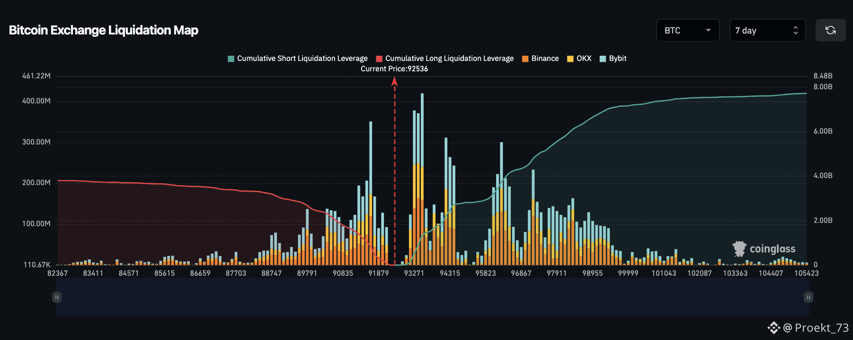Click the 103363 price axis label
853x340 pixels.
click(x=736, y=273)
